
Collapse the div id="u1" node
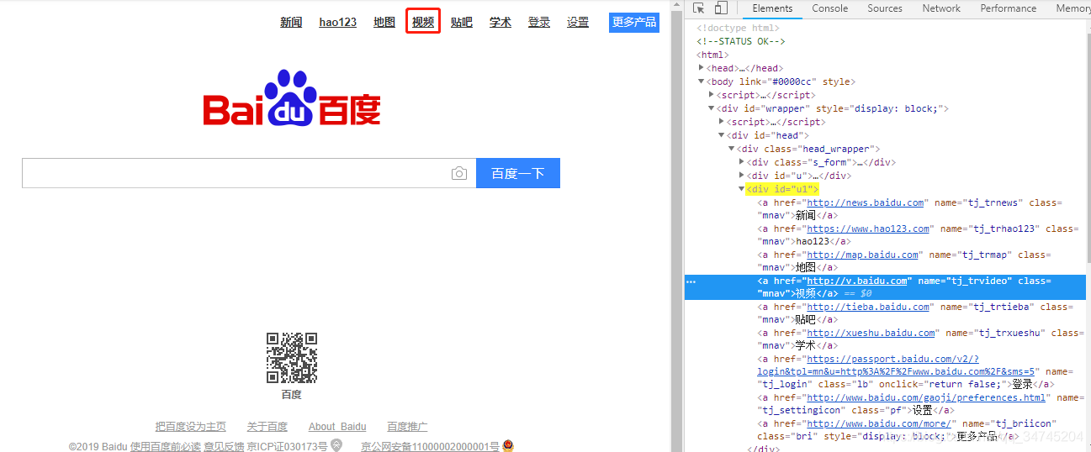tap(742, 189)
